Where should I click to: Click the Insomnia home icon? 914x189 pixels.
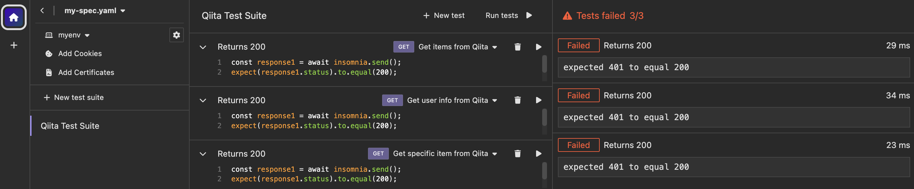14,17
